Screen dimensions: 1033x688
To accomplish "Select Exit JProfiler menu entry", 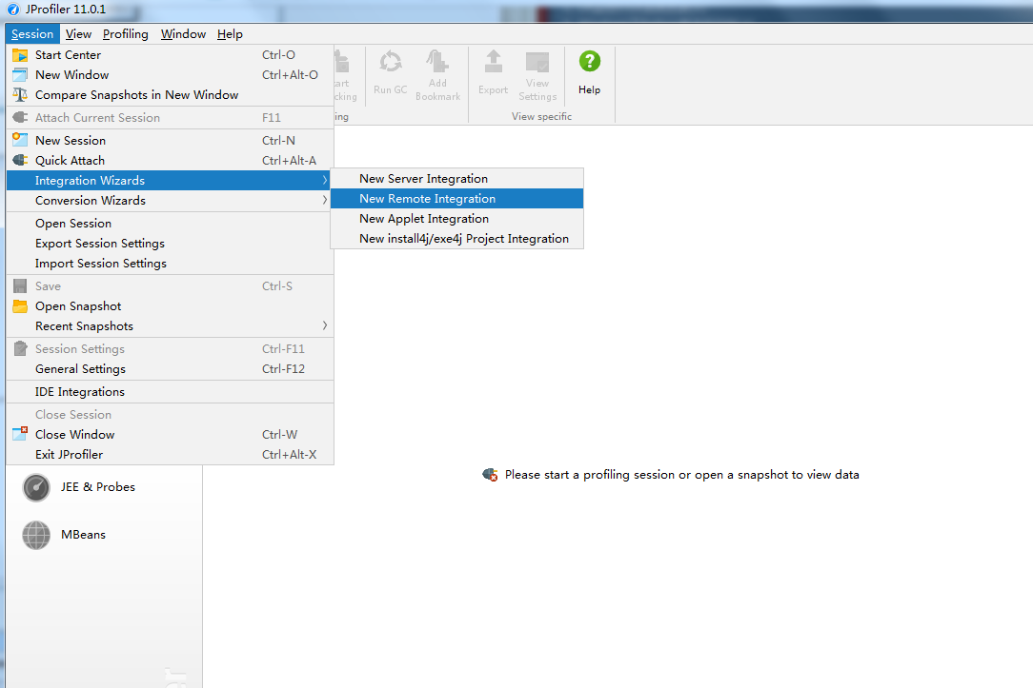I will (x=170, y=455).
